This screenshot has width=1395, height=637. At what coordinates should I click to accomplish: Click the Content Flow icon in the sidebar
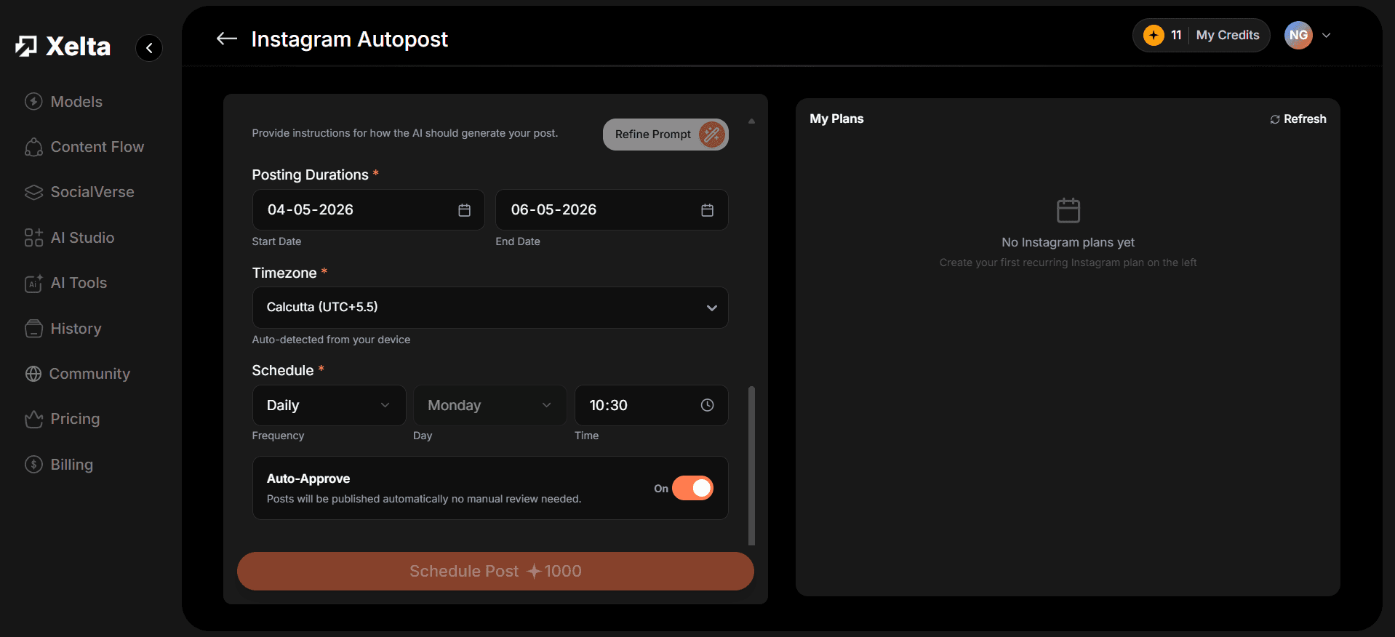(x=33, y=147)
